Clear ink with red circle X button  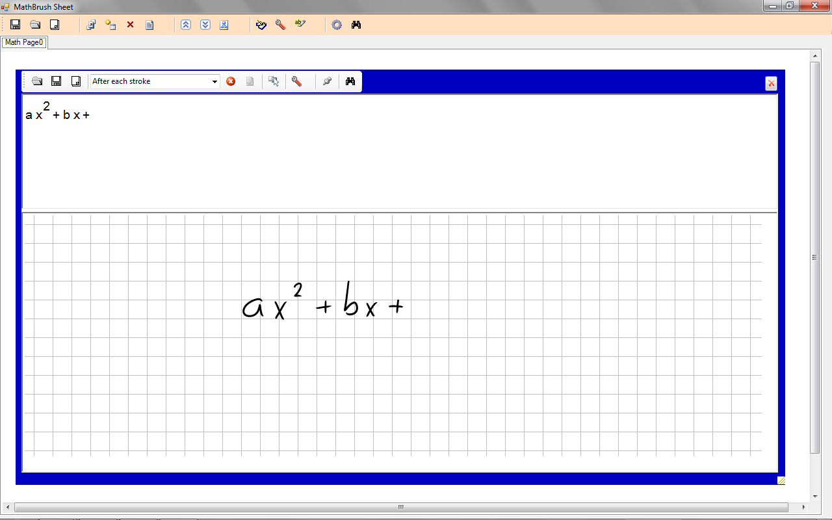point(231,81)
